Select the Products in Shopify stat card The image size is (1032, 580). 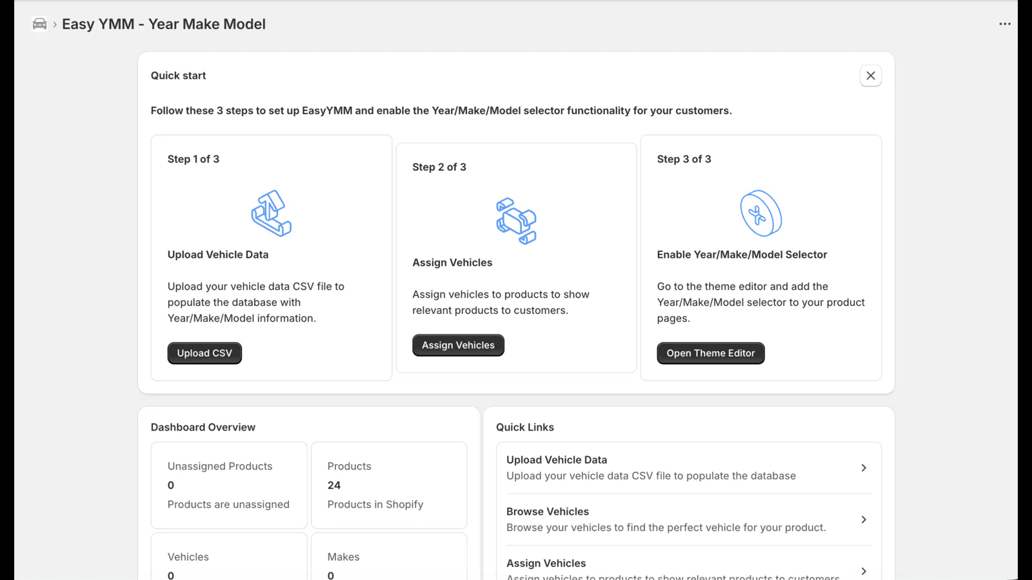pos(389,485)
